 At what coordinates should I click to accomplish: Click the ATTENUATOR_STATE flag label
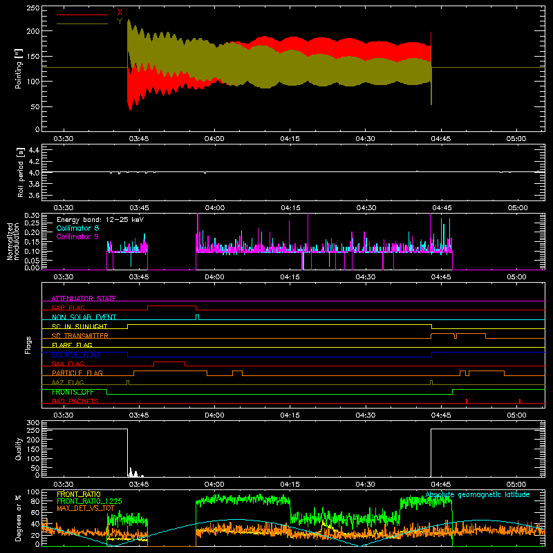[x=84, y=299]
